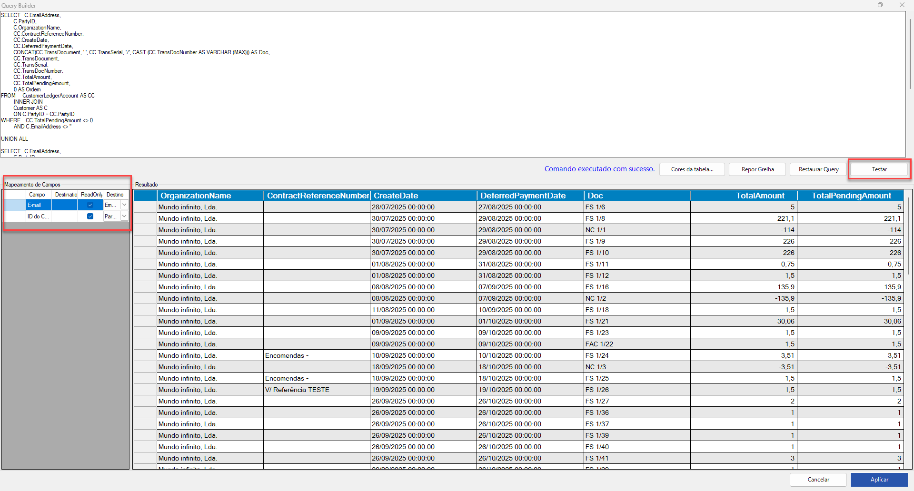This screenshot has width=914, height=491.
Task: Select the Doc cell FS 1/6
Action: (637, 207)
